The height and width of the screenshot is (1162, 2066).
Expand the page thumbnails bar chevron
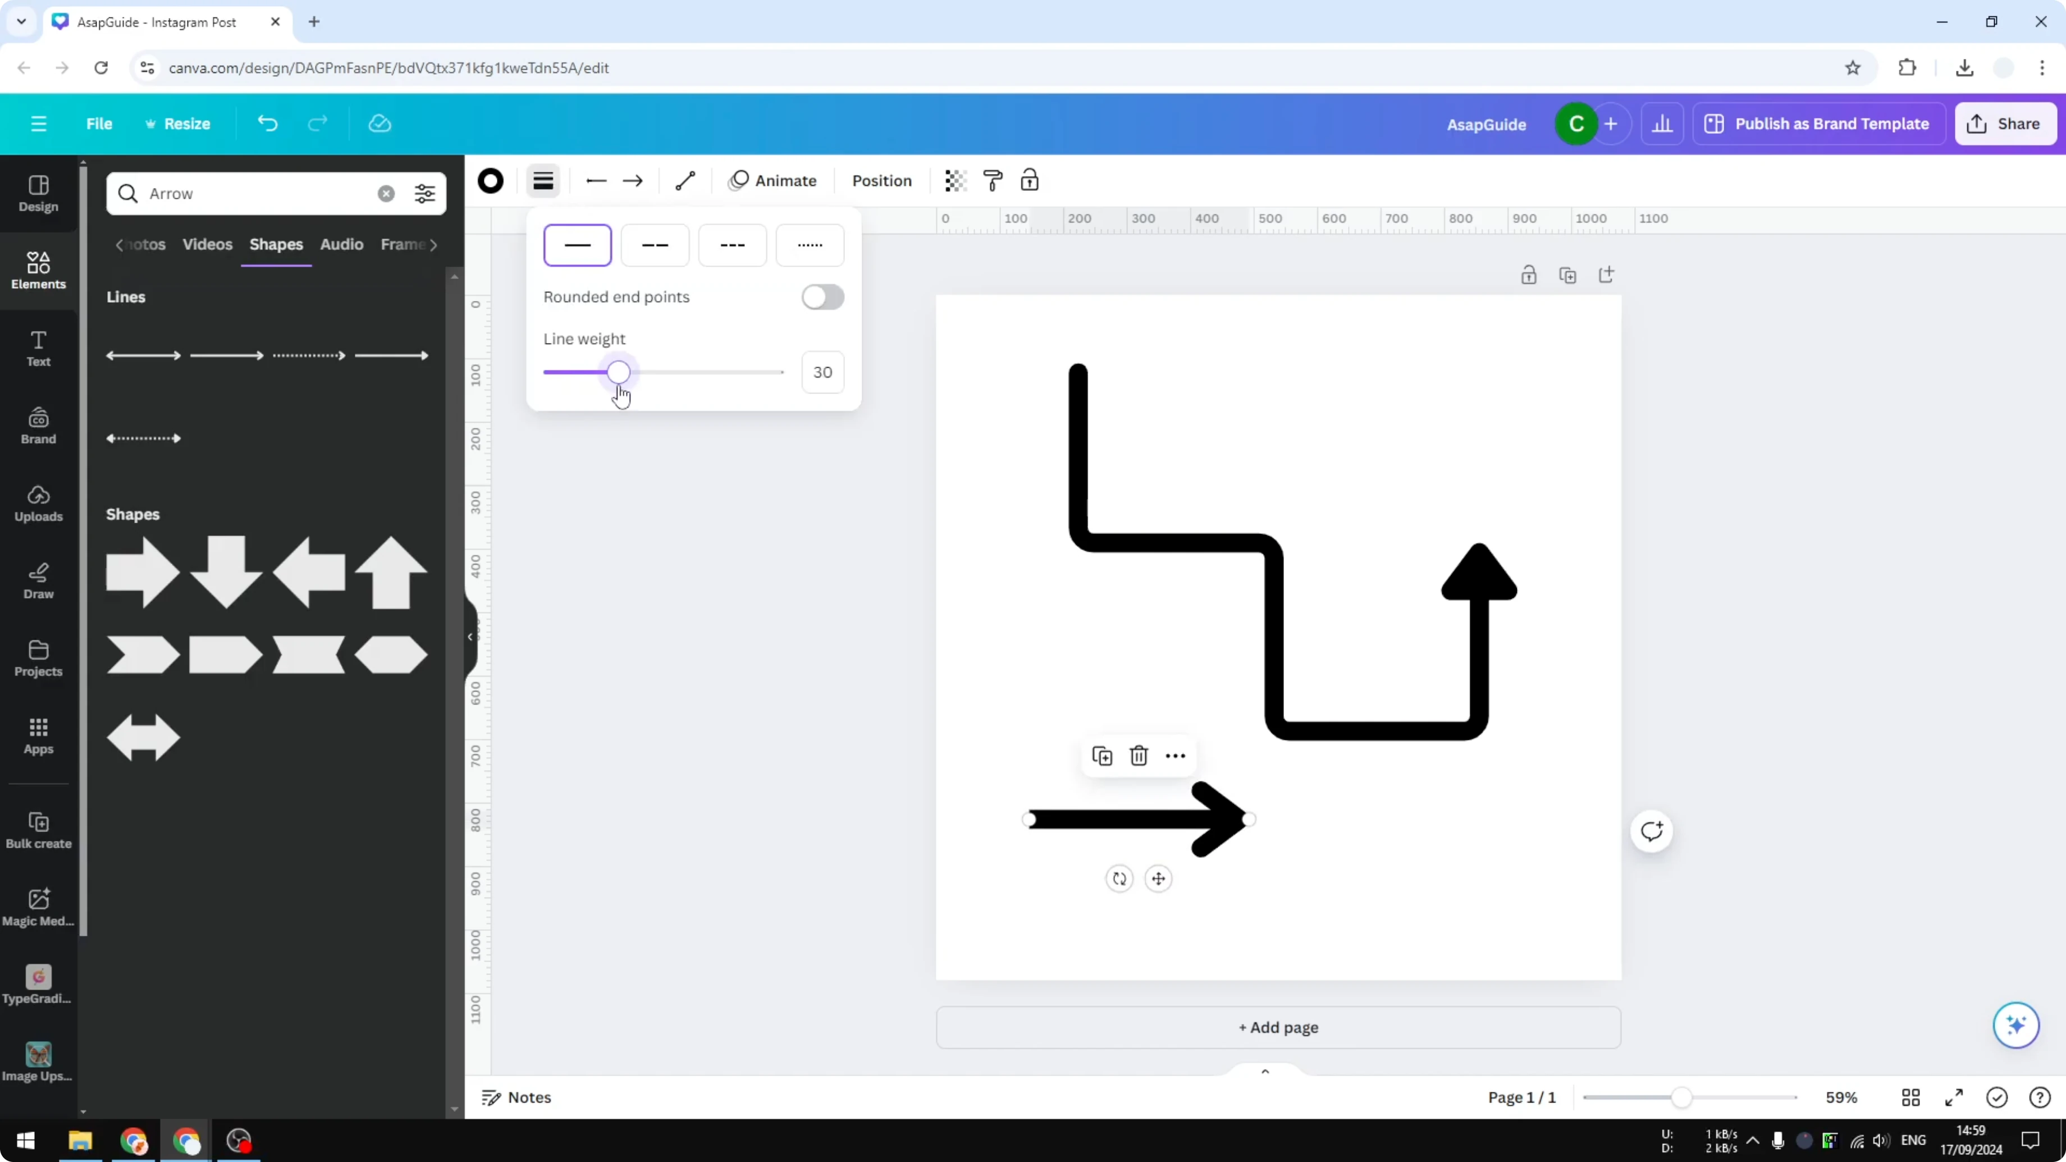(x=1265, y=1072)
